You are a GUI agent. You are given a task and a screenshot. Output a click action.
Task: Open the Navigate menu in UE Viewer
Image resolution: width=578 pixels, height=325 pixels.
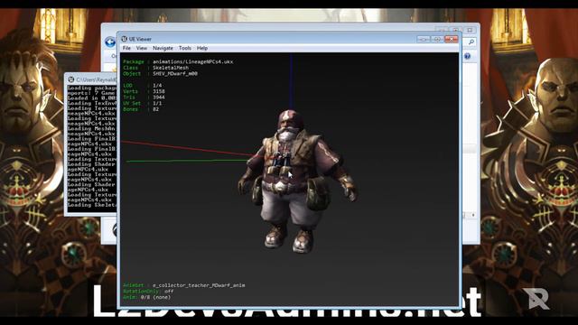tap(163, 48)
